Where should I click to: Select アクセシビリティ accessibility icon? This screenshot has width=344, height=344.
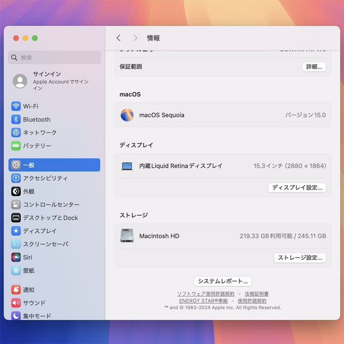(16, 178)
